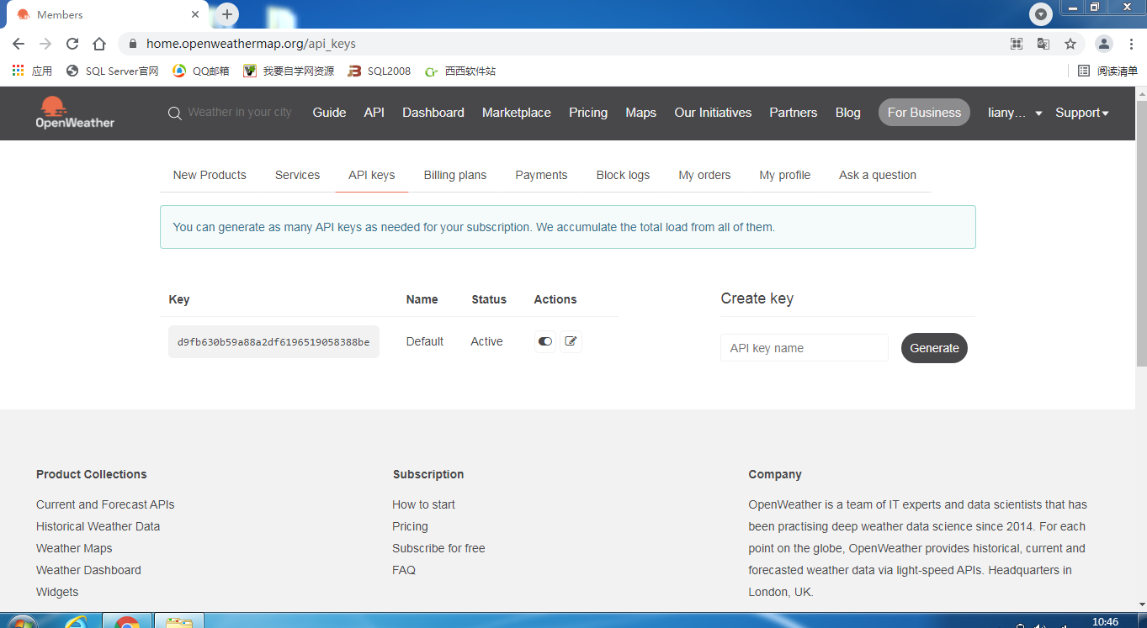
Task: Bookmark this page with the star icon
Action: point(1070,44)
